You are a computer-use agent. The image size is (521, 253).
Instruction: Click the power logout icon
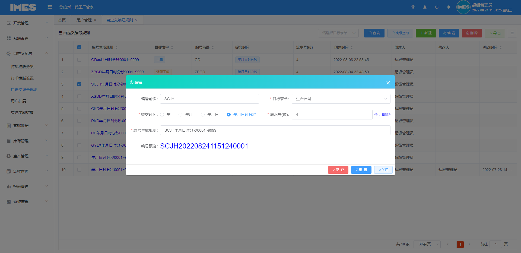437,7
